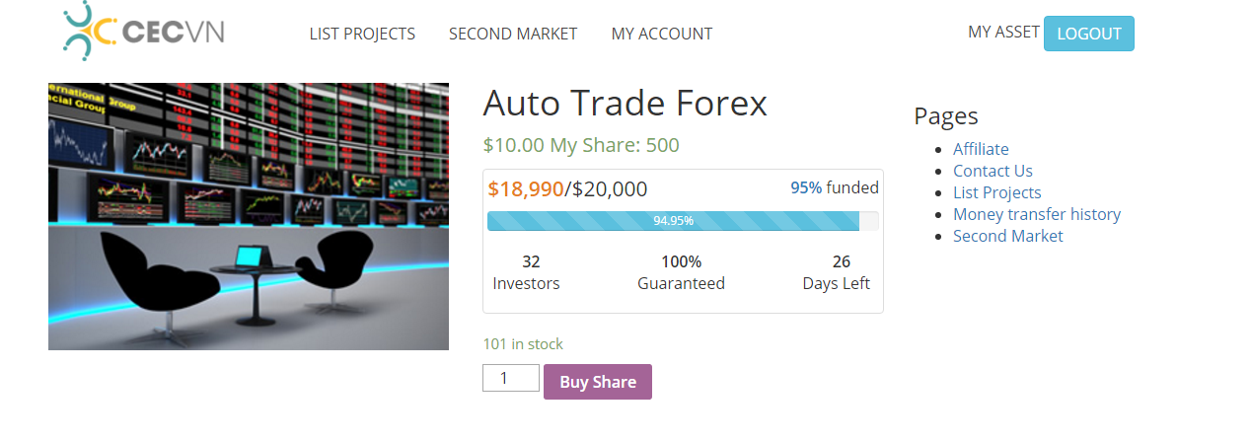1251x442 pixels.
Task: Open My Account from the top menu
Action: pyautogui.click(x=661, y=34)
